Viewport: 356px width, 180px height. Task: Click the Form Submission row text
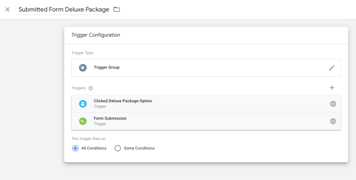110,118
